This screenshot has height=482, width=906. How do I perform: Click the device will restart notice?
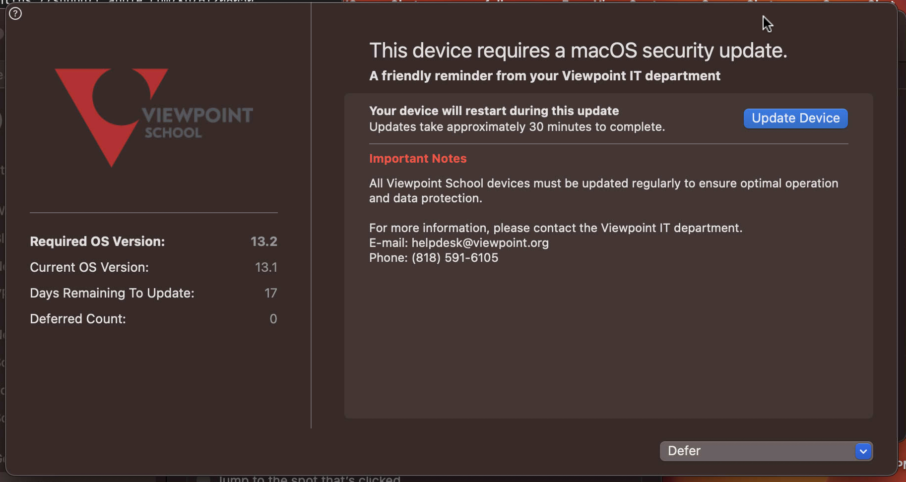click(494, 111)
